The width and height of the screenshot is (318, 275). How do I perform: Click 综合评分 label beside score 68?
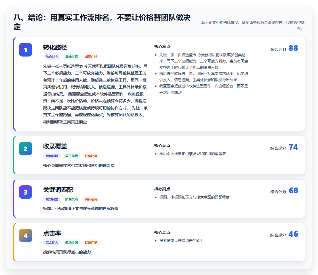[x=278, y=191]
